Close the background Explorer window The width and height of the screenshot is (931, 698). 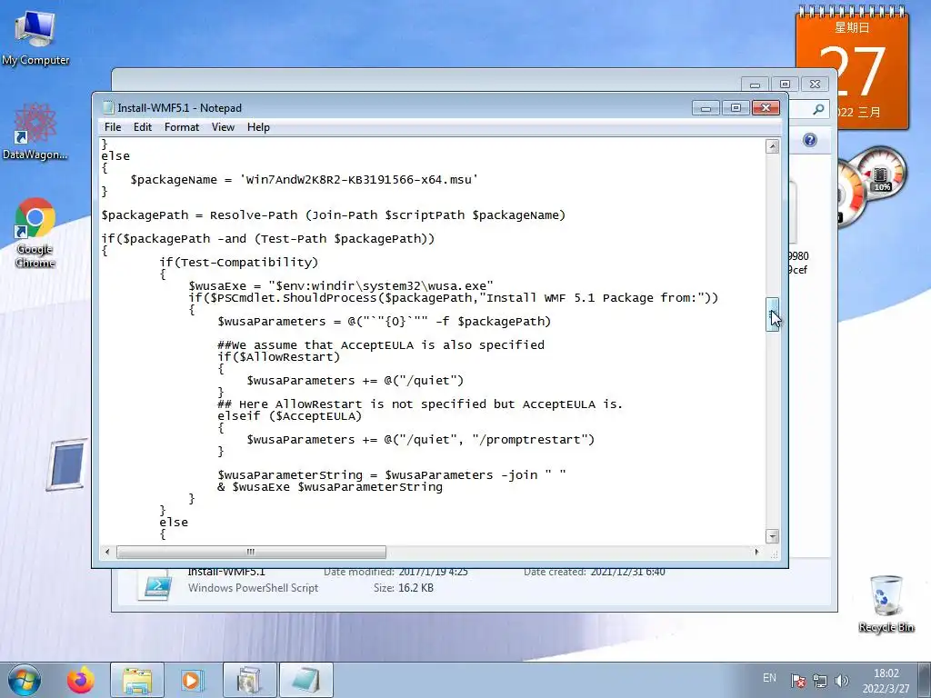tap(816, 85)
